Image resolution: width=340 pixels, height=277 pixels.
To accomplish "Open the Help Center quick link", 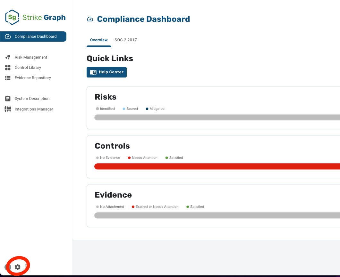I will click(107, 72).
